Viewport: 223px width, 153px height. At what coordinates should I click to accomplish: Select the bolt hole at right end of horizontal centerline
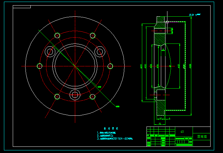(110, 66)
